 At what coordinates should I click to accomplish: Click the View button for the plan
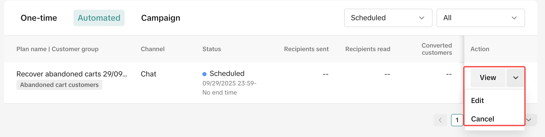[x=488, y=78]
